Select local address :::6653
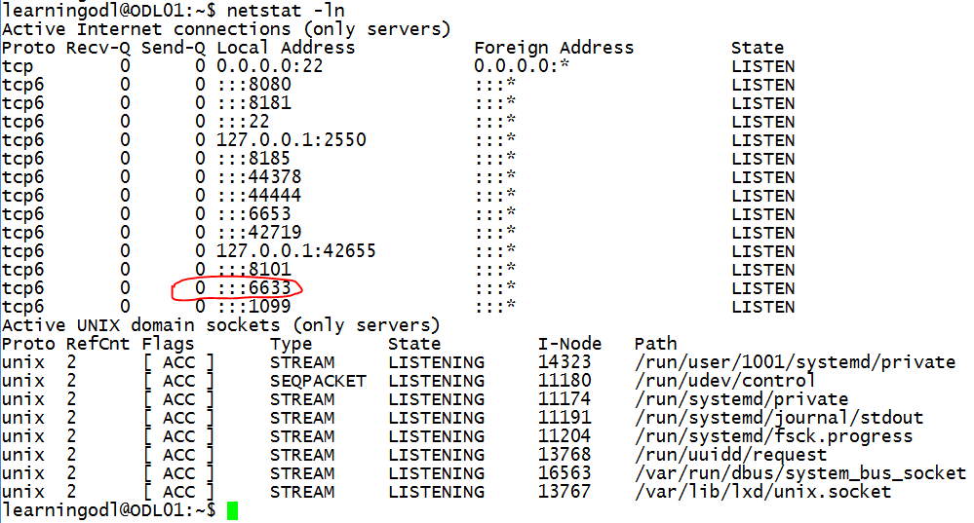The image size is (974, 523). 254,214
